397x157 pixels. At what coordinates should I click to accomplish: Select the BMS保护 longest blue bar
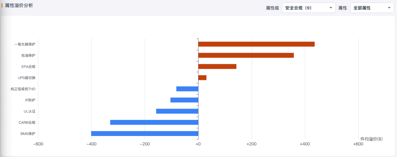point(145,134)
